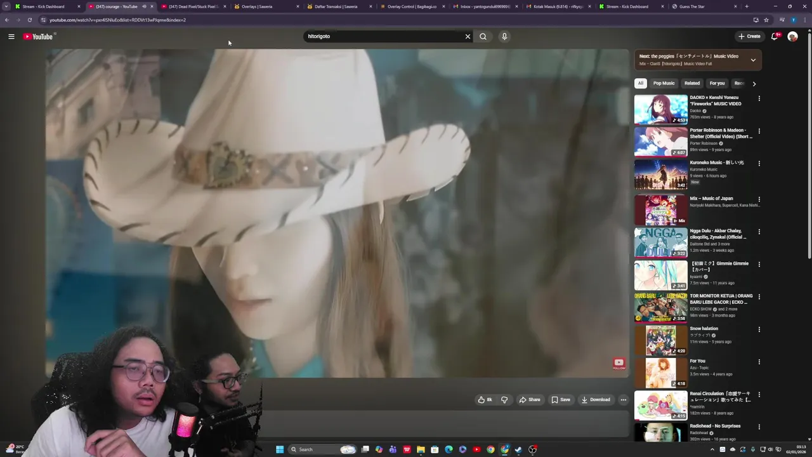Click the taskbar Search box
812x457 pixels.
(x=322, y=449)
